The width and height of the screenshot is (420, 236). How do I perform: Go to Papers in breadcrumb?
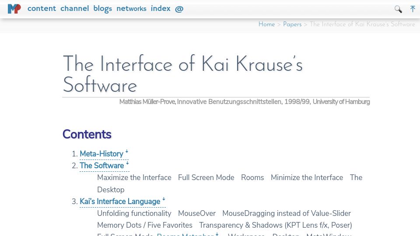coord(292,24)
